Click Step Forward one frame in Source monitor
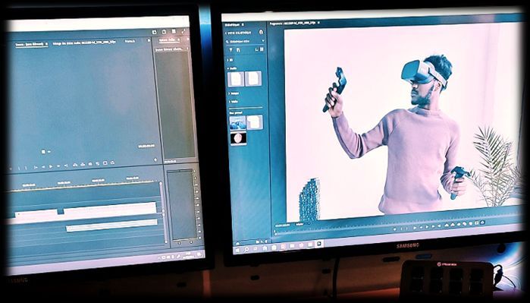This screenshot has width=530, height=303. (58, 166)
